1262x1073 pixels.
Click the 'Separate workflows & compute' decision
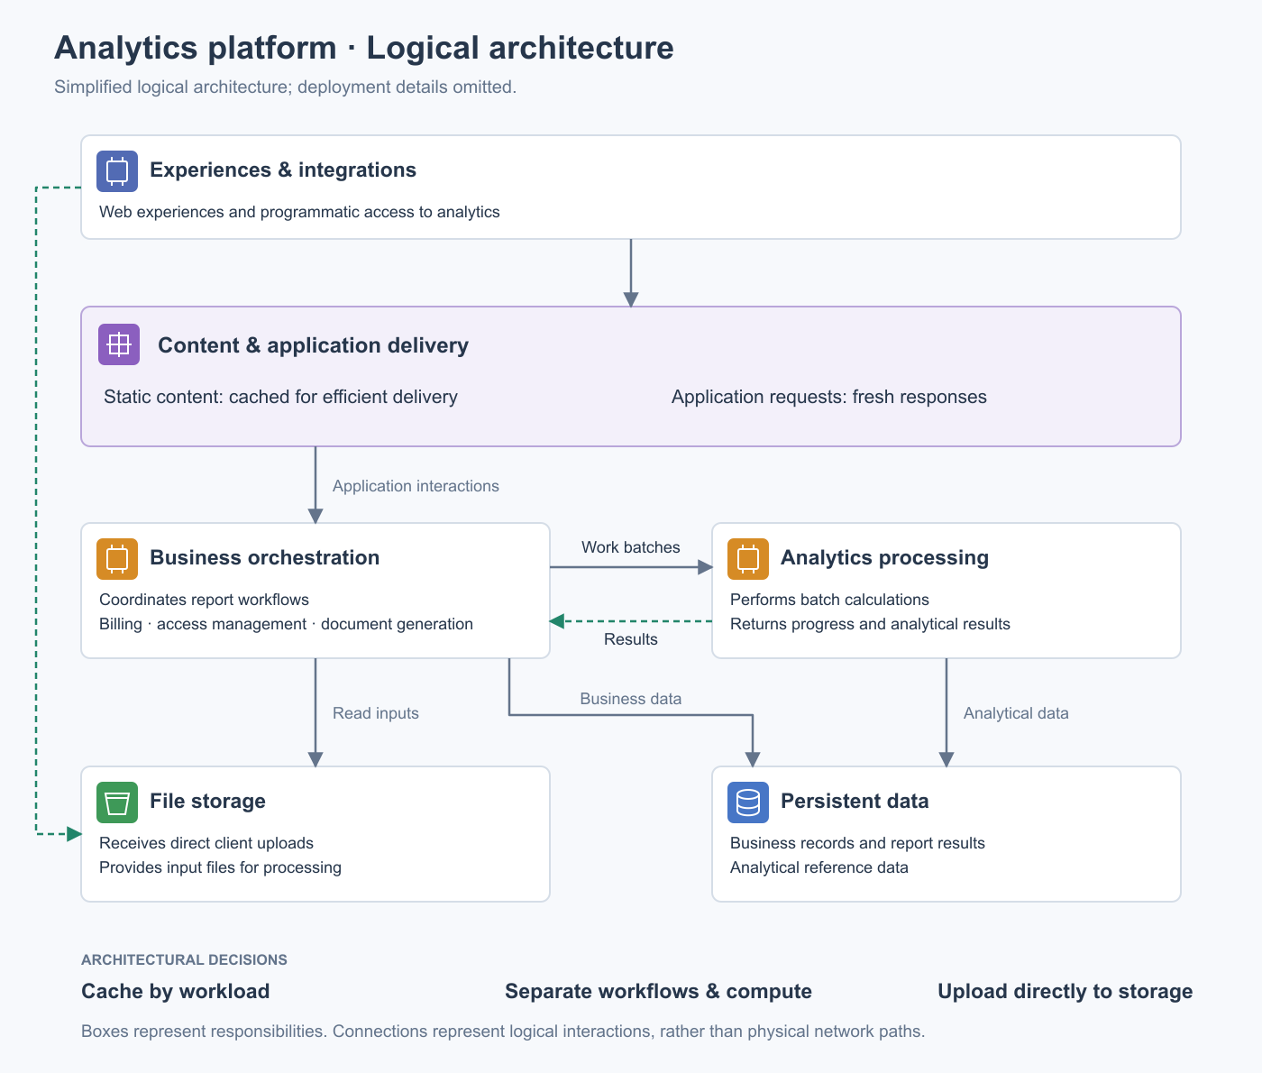(x=658, y=992)
